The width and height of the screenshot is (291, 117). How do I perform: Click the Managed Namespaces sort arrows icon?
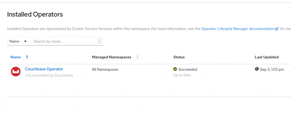click(138, 57)
